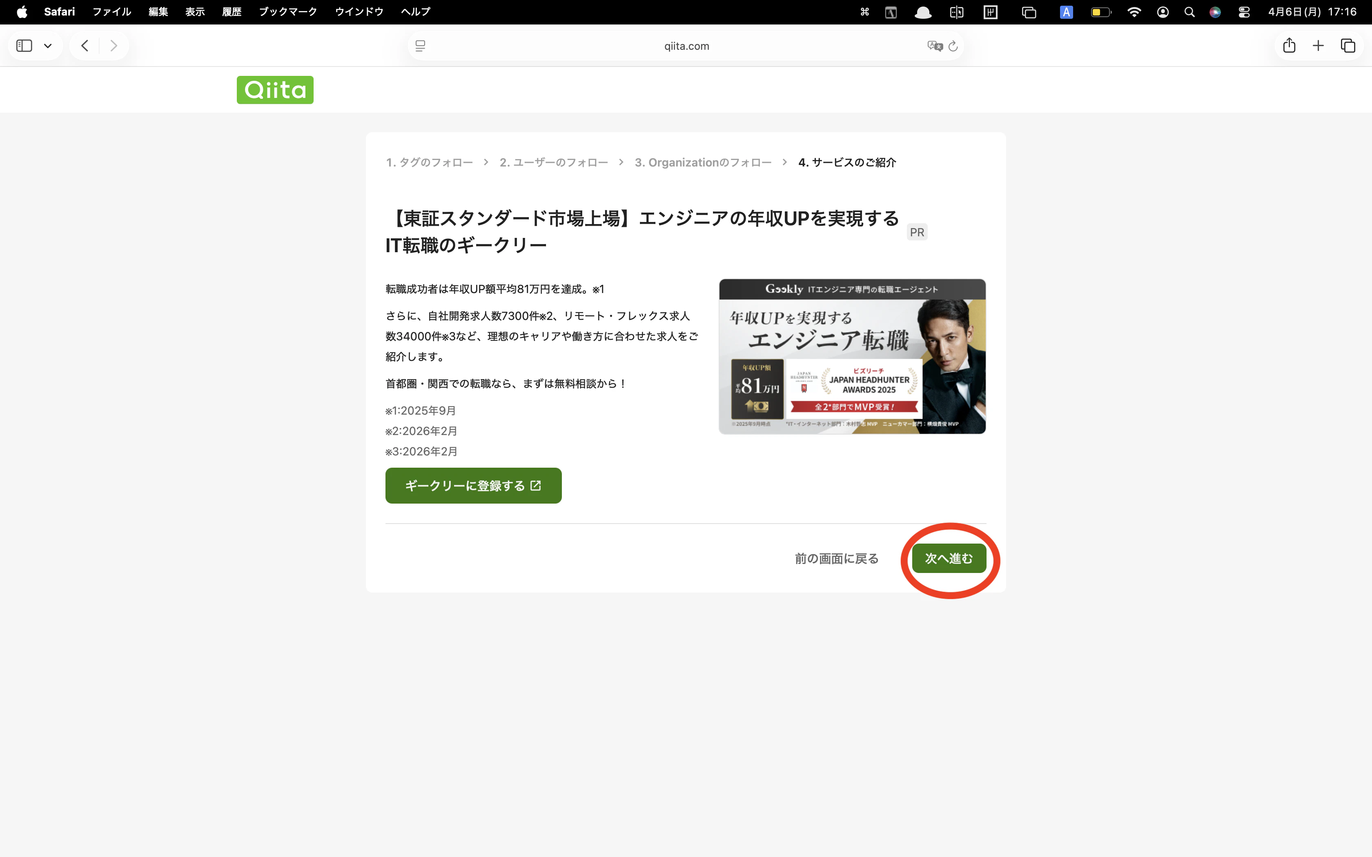Toggle the Safari sidebar

(x=24, y=45)
